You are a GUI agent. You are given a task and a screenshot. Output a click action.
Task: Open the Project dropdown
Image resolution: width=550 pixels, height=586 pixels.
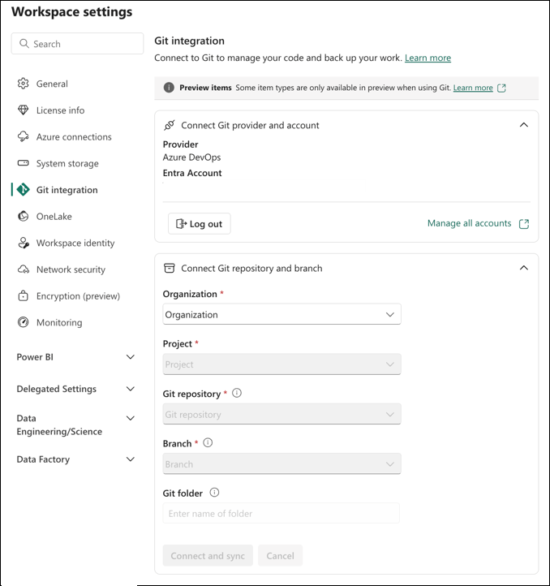(x=281, y=364)
